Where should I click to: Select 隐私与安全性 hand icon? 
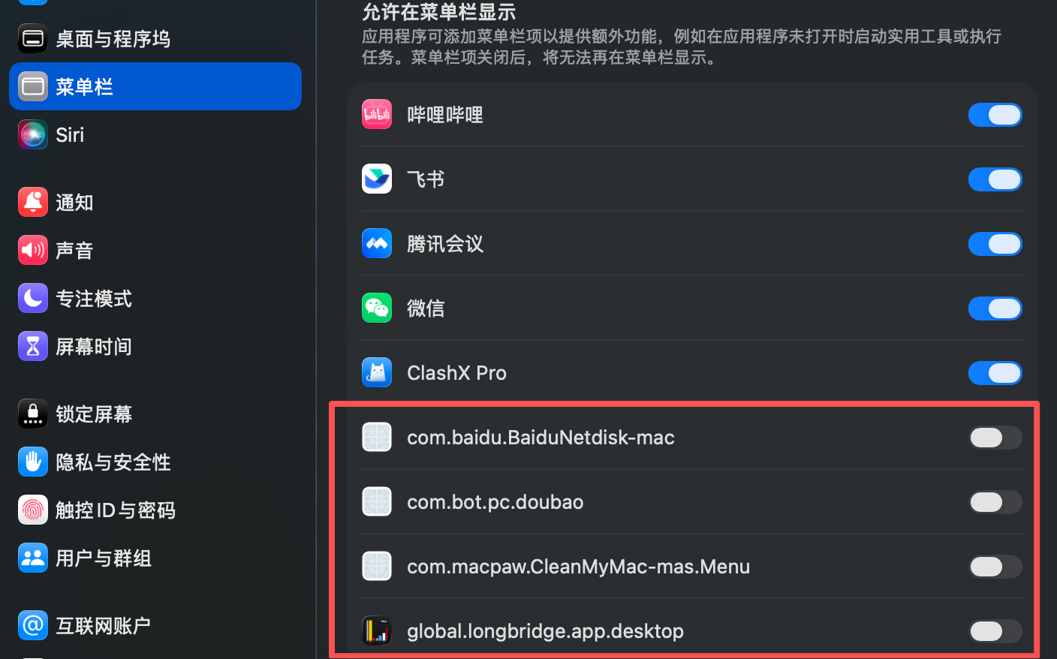pos(33,462)
